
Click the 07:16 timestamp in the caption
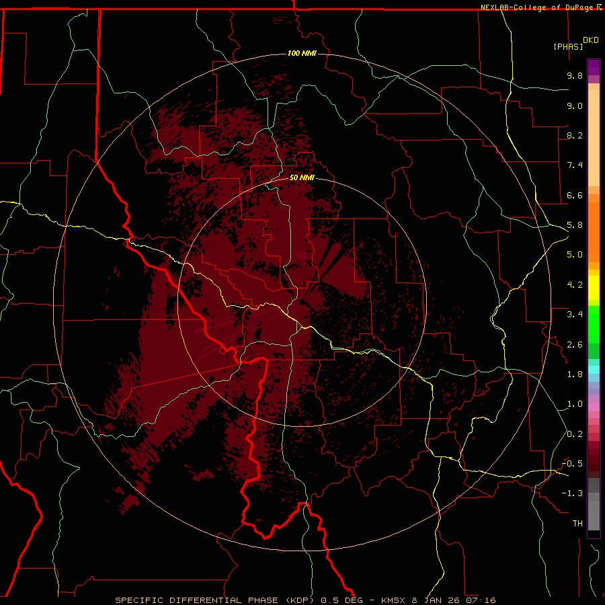point(481,600)
